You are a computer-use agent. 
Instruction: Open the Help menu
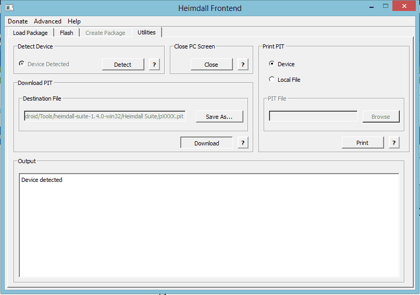[x=74, y=21]
